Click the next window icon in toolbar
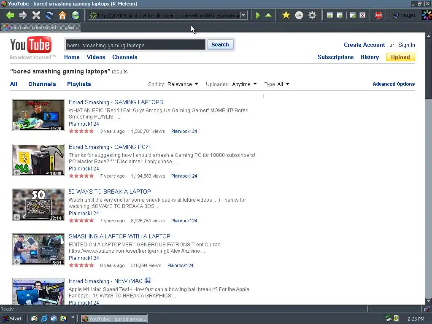Screen dimensions: 432x324 [x=340, y=16]
